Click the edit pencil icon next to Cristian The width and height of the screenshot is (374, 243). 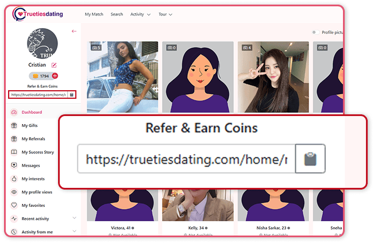(54, 65)
